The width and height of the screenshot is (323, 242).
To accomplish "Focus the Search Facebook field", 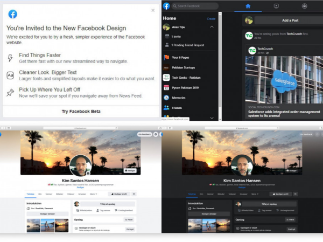I will (195, 6).
